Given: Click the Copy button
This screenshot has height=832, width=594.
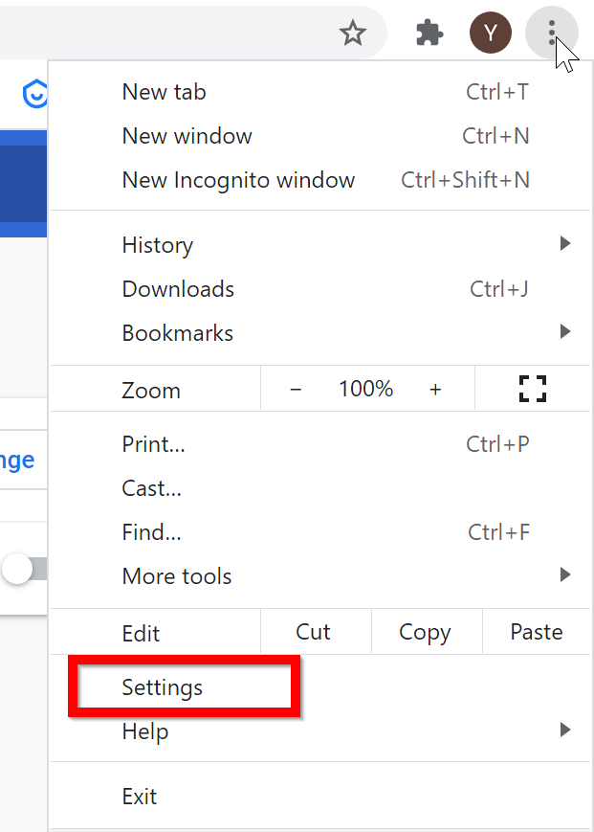Looking at the screenshot, I should coord(425,632).
